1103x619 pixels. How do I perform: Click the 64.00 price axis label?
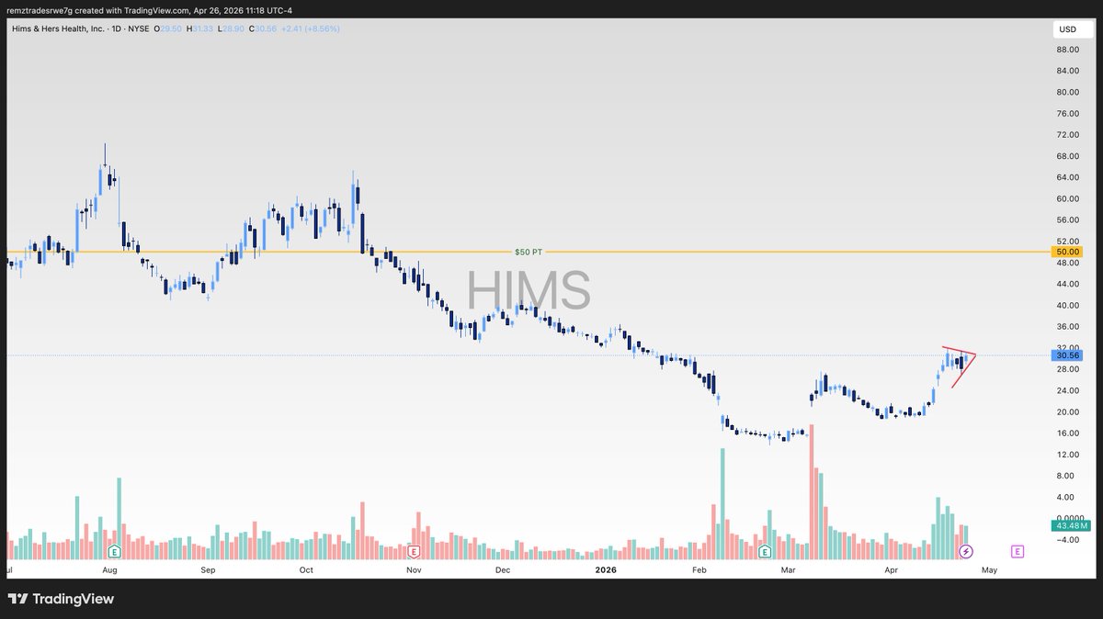(1067, 177)
